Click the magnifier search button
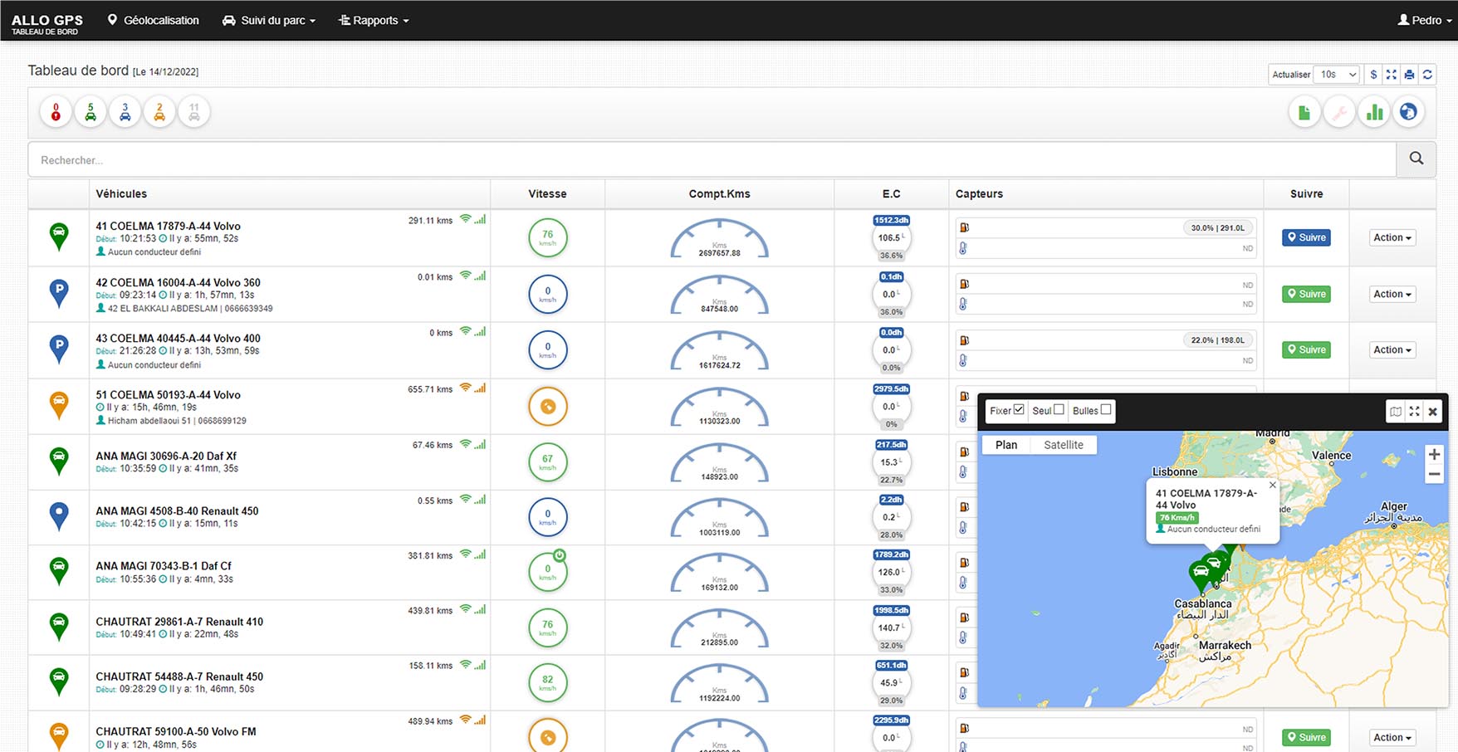The width and height of the screenshot is (1458, 752). pos(1416,159)
